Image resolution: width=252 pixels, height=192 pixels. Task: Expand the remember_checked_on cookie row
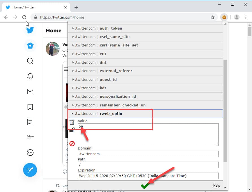(145, 105)
